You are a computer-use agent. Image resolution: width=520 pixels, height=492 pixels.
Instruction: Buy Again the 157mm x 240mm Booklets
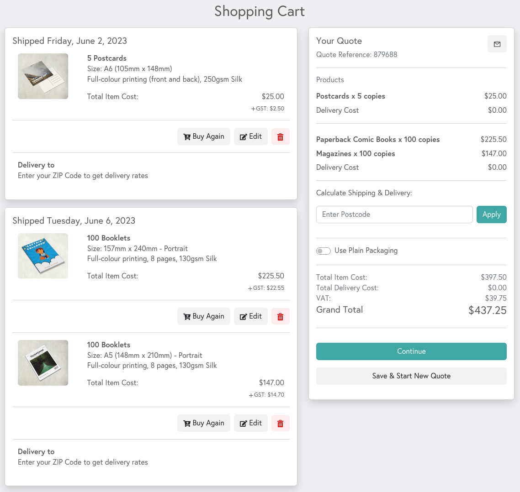pyautogui.click(x=204, y=316)
